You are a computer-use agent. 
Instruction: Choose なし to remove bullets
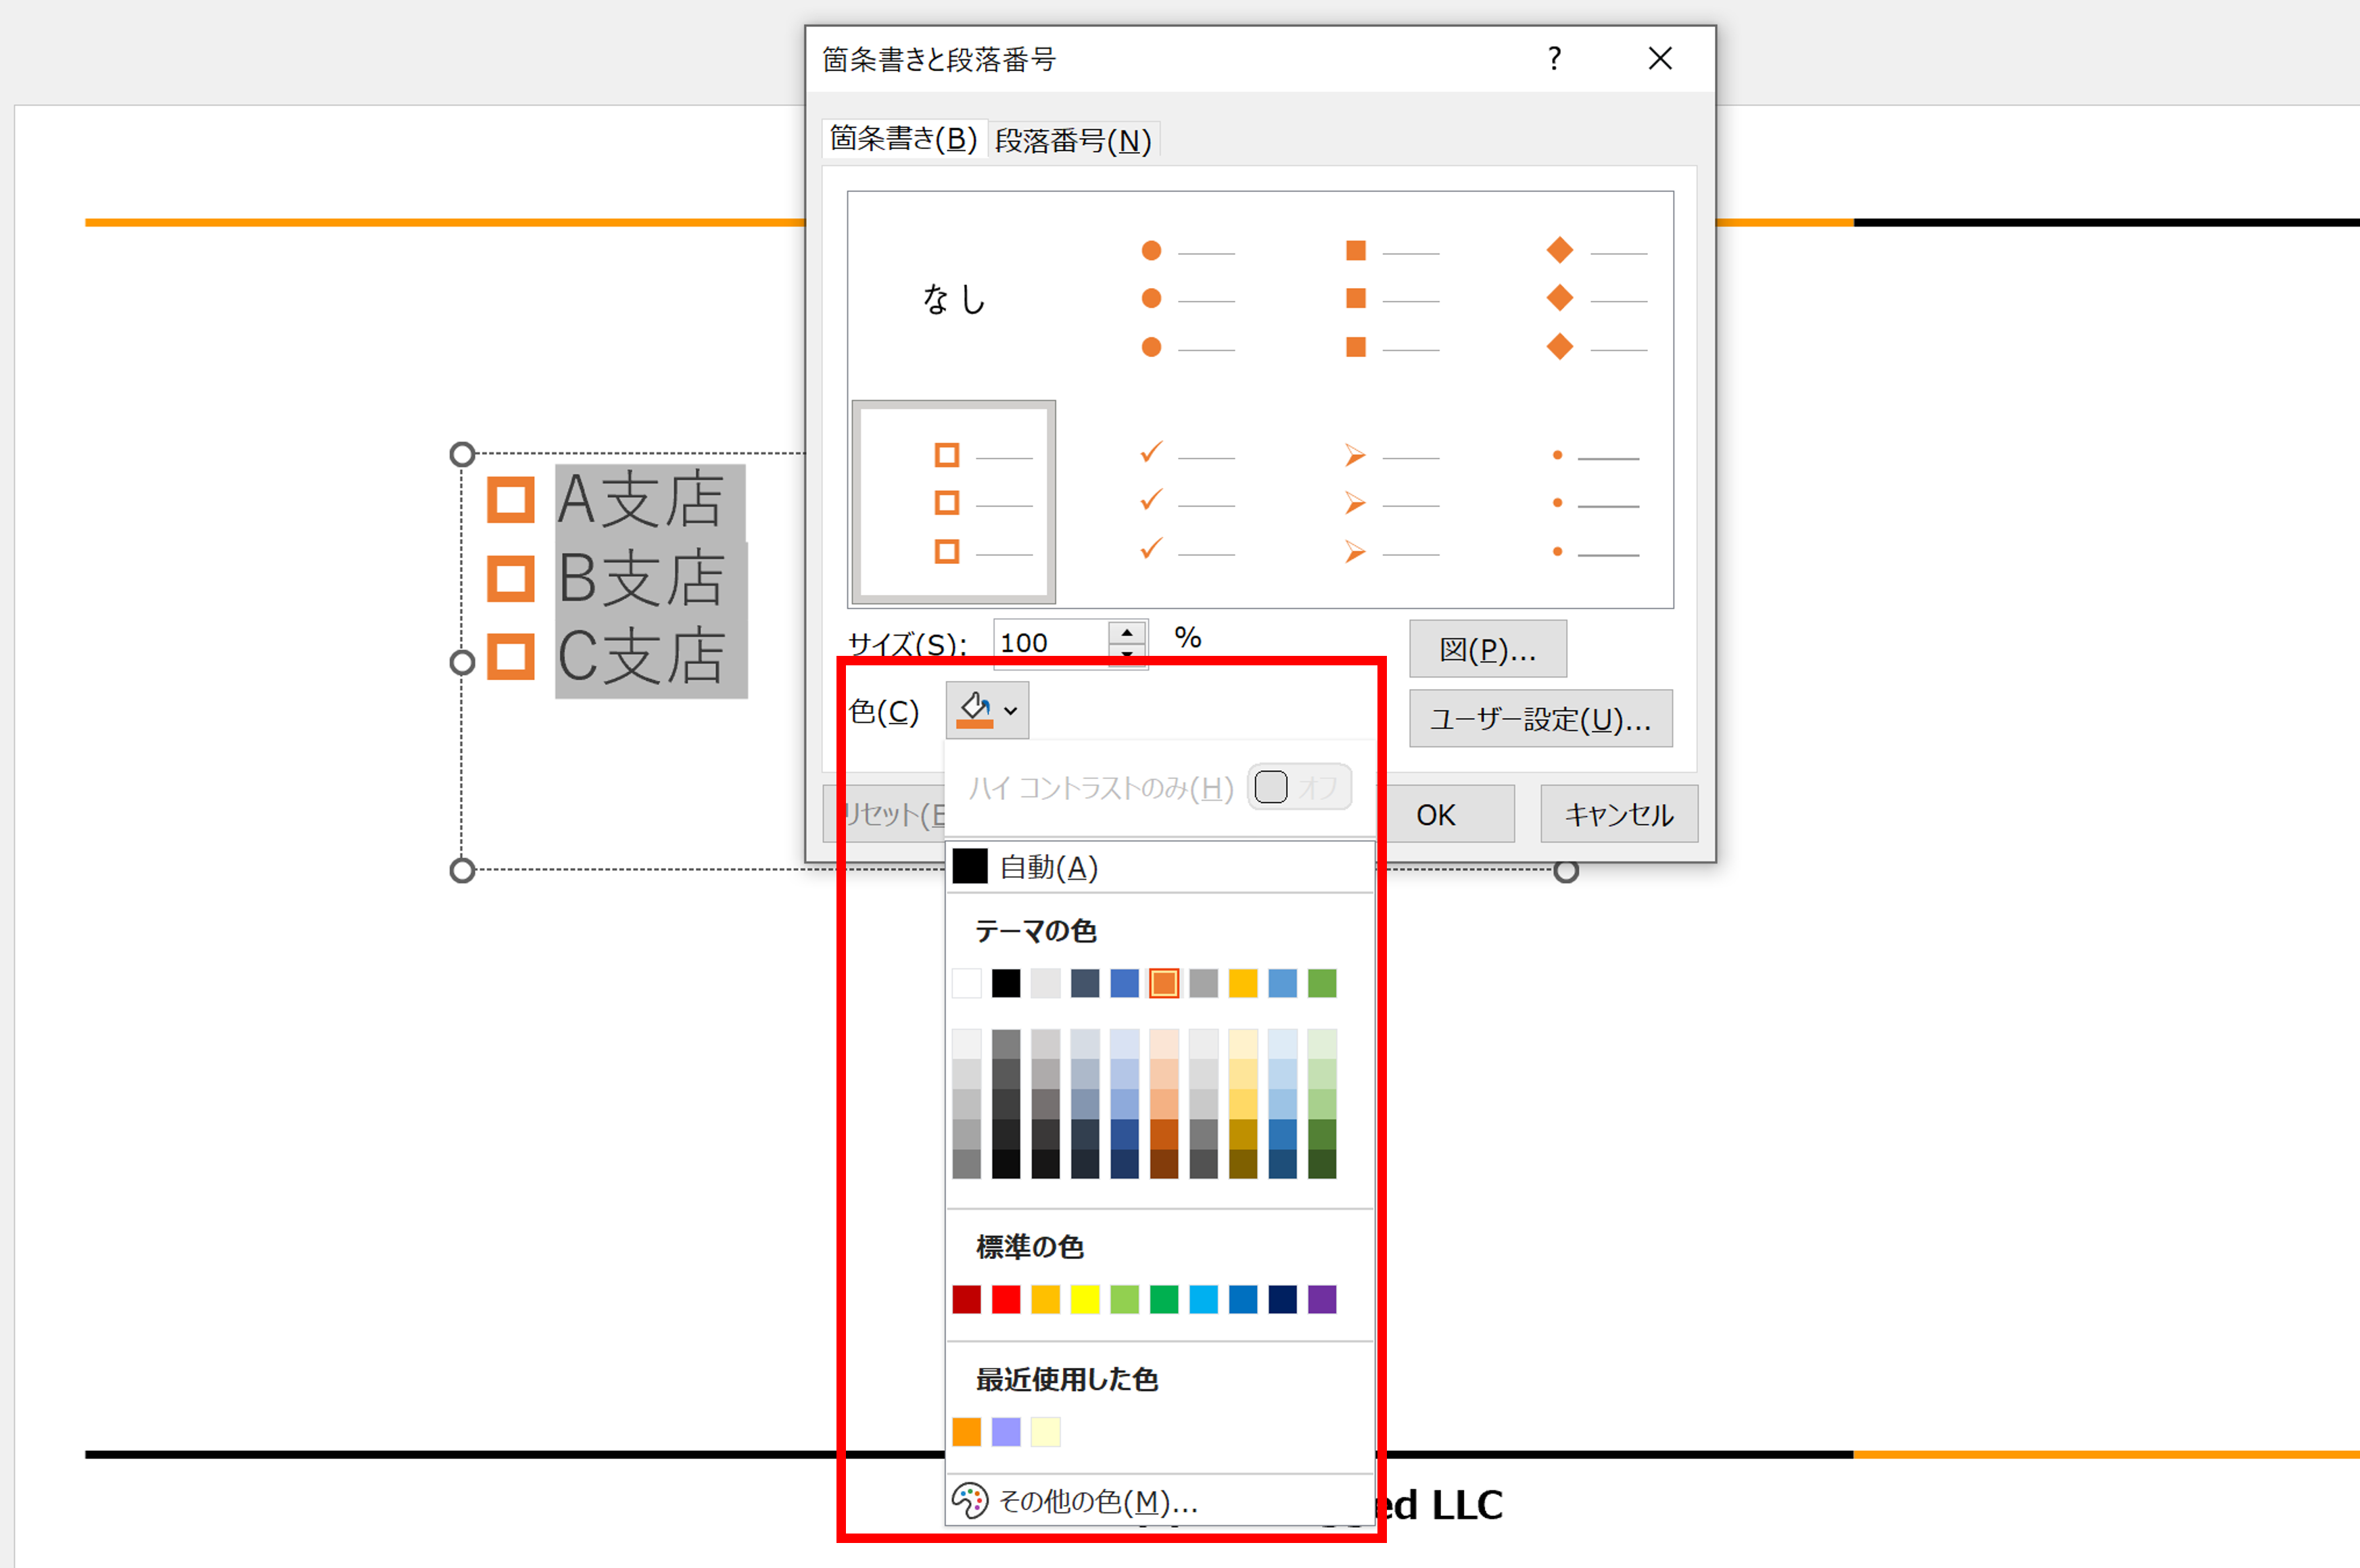pos(953,297)
